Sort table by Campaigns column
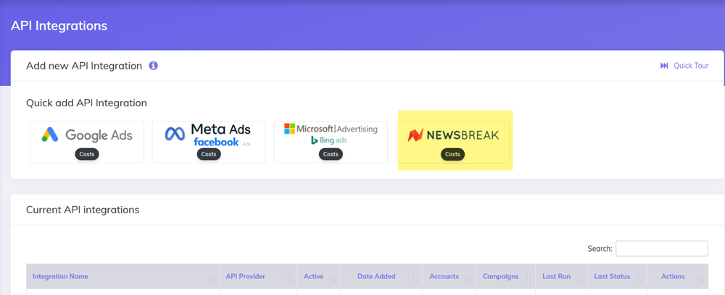Screen dimensions: 725x295 tap(505, 276)
